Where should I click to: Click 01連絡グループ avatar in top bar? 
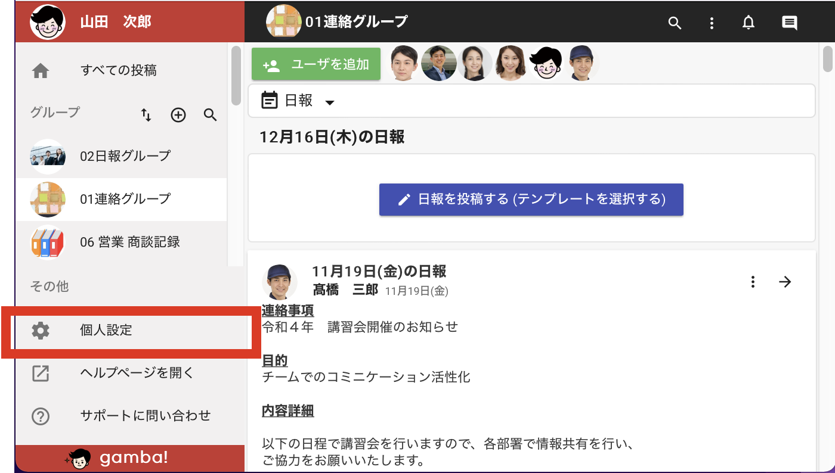point(284,22)
